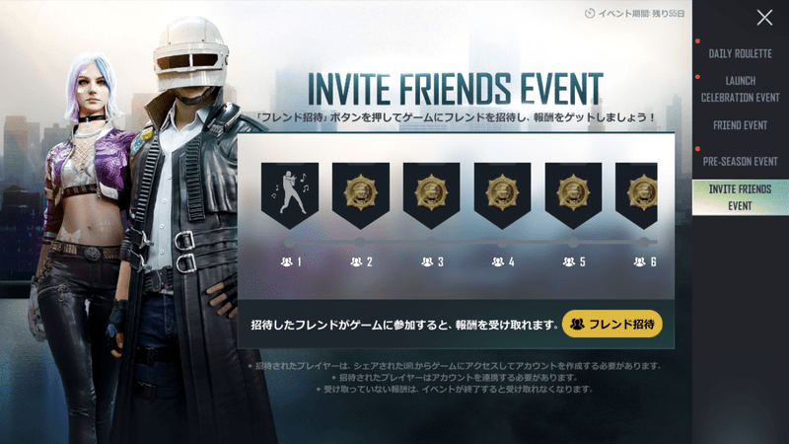Click the invite progress bar at milestone 3
This screenshot has height=444, width=789.
[431, 243]
